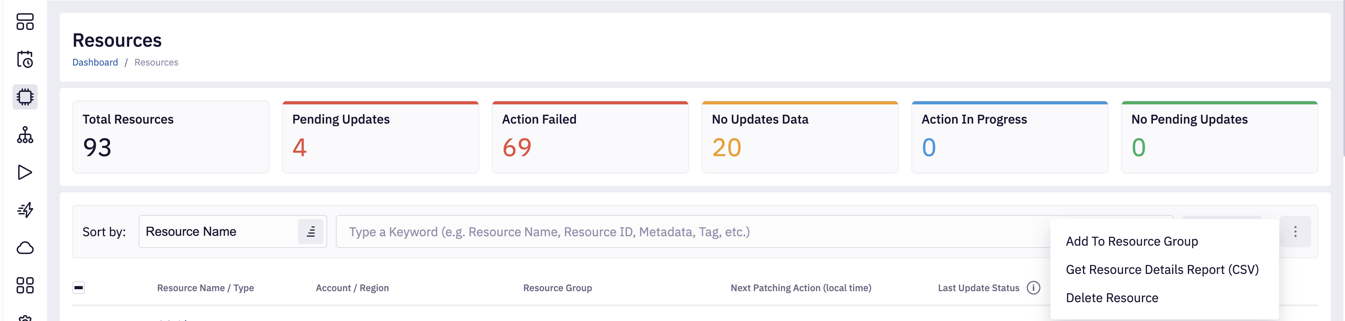Click the Pending Updates card
This screenshot has height=321, width=1345.
(380, 137)
